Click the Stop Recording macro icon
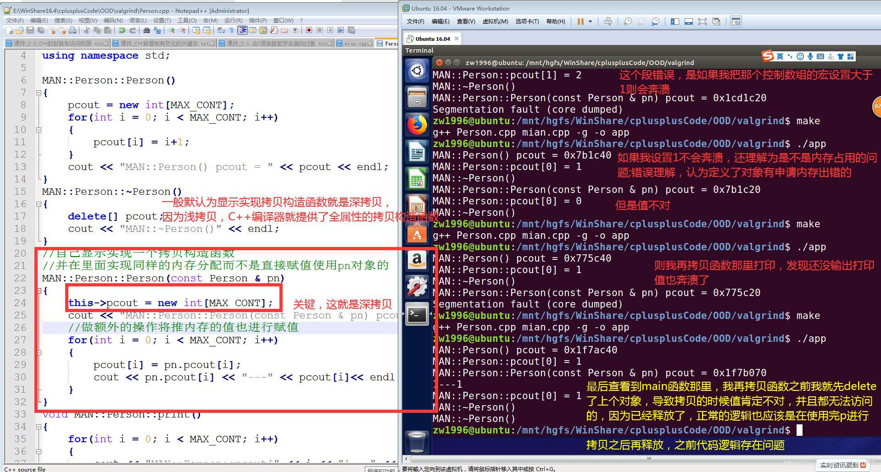This screenshot has height=472, width=881. 319,30
